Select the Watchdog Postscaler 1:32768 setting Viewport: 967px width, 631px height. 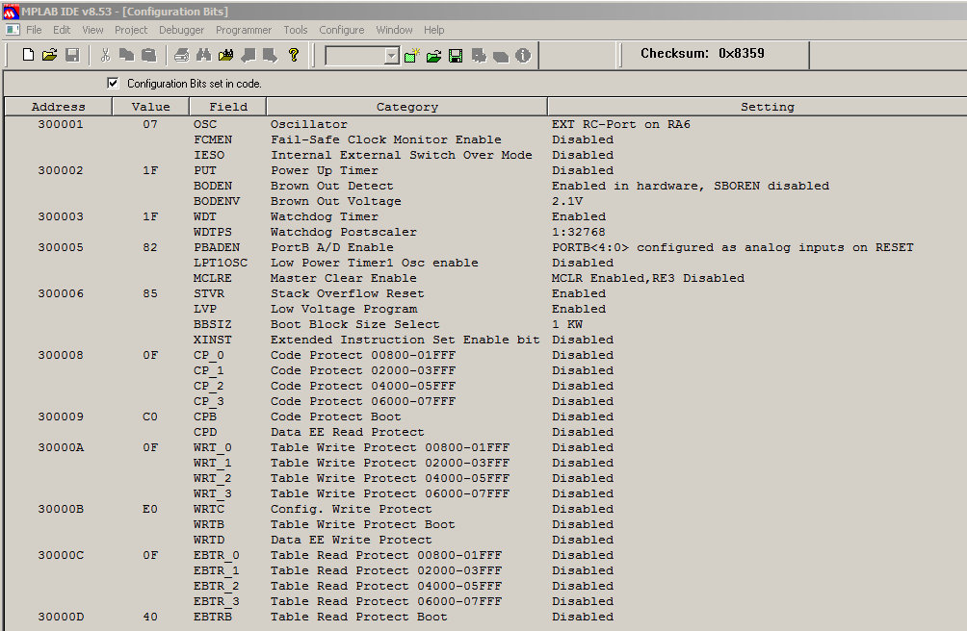tap(578, 232)
